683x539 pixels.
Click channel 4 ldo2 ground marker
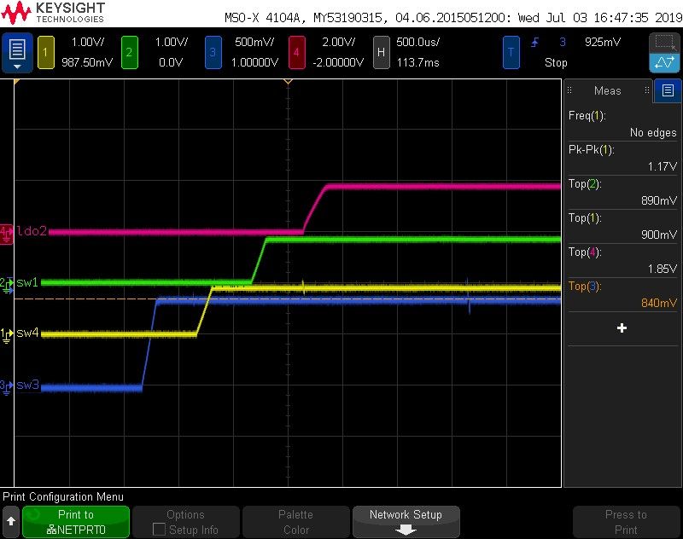(7, 235)
